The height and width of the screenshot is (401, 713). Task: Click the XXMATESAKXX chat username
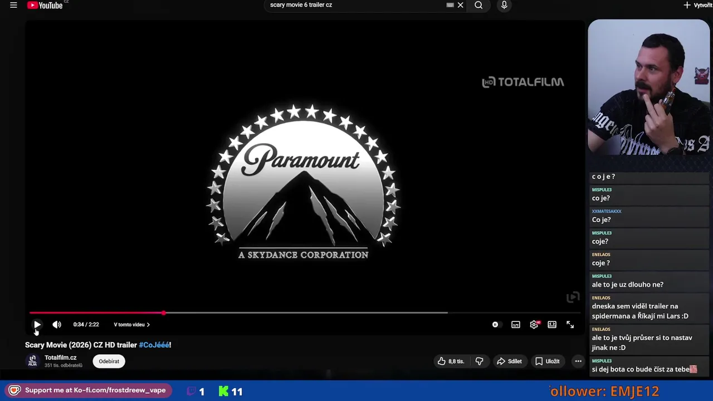(607, 212)
